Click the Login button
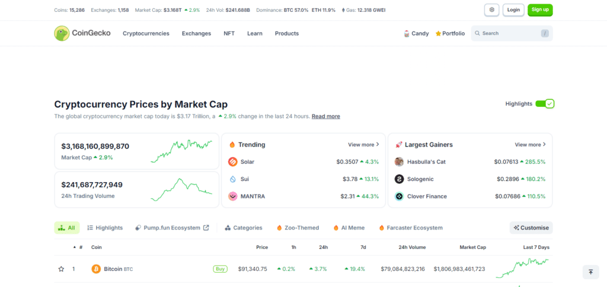607x287 pixels. [x=513, y=9]
